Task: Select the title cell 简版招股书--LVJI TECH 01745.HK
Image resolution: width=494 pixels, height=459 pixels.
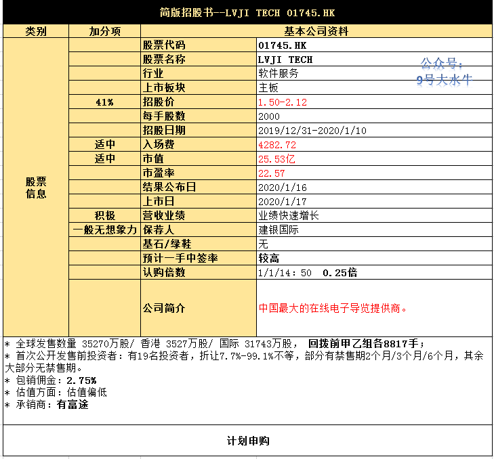Action: point(247,12)
